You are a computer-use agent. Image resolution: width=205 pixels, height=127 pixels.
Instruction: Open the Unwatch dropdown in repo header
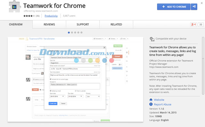click(98, 39)
